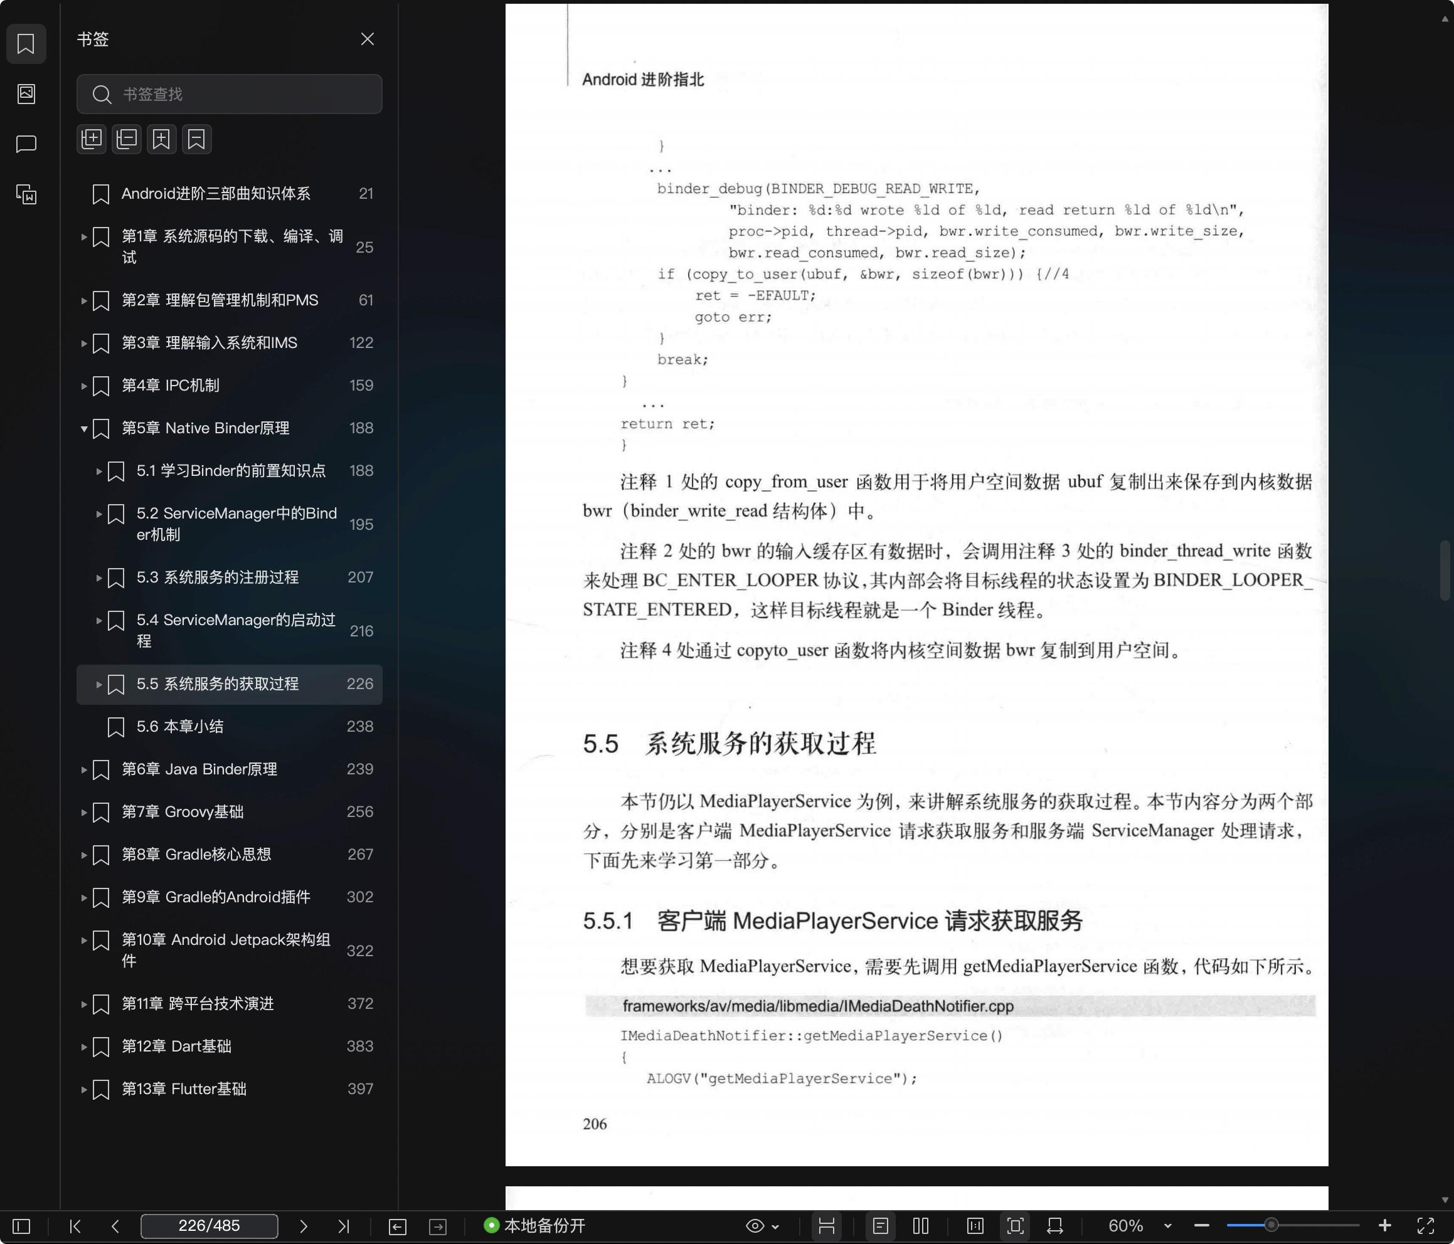1454x1244 pixels.
Task: Open the page thumbnails panel icon
Action: (26, 93)
